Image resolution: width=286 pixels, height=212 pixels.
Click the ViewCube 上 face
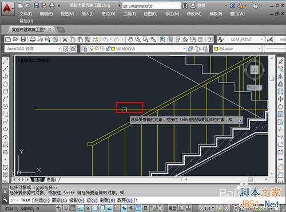click(x=255, y=69)
